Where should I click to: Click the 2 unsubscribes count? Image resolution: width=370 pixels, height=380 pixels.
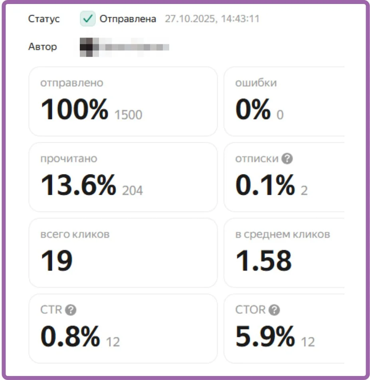[304, 190]
